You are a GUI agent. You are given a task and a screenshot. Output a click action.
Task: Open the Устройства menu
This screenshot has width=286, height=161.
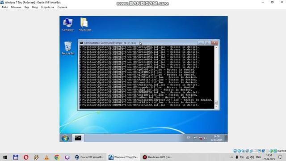(x=47, y=7)
